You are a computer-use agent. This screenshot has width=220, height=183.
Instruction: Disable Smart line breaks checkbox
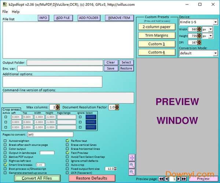tap(5, 165)
